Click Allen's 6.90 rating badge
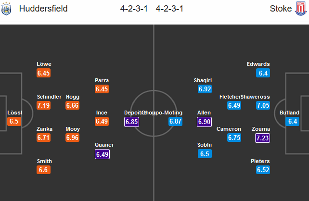The height and width of the screenshot is (201, 309). (x=204, y=122)
